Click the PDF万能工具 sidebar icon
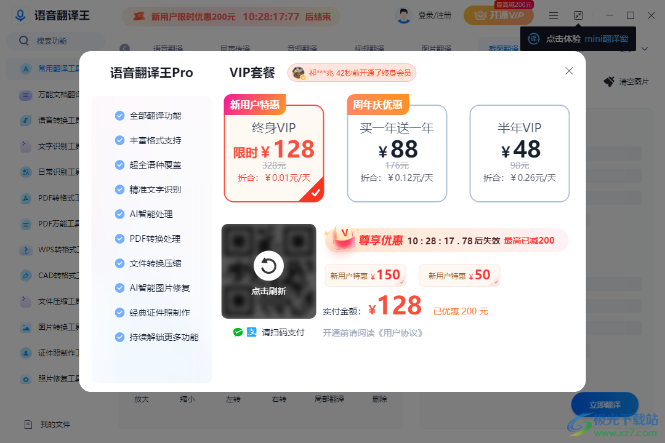This screenshot has width=665, height=443. (x=26, y=224)
